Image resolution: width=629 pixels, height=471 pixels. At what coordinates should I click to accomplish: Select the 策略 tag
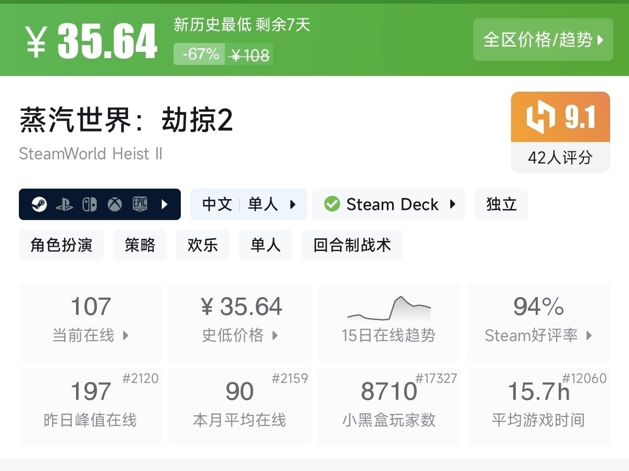140,245
